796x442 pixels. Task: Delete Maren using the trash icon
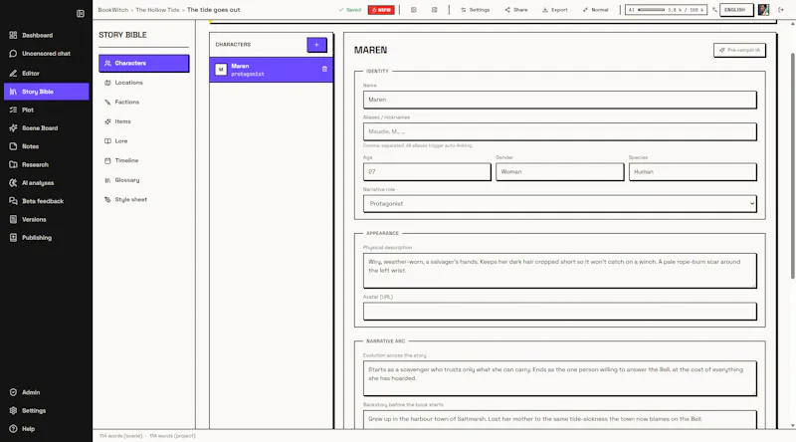pyautogui.click(x=325, y=69)
